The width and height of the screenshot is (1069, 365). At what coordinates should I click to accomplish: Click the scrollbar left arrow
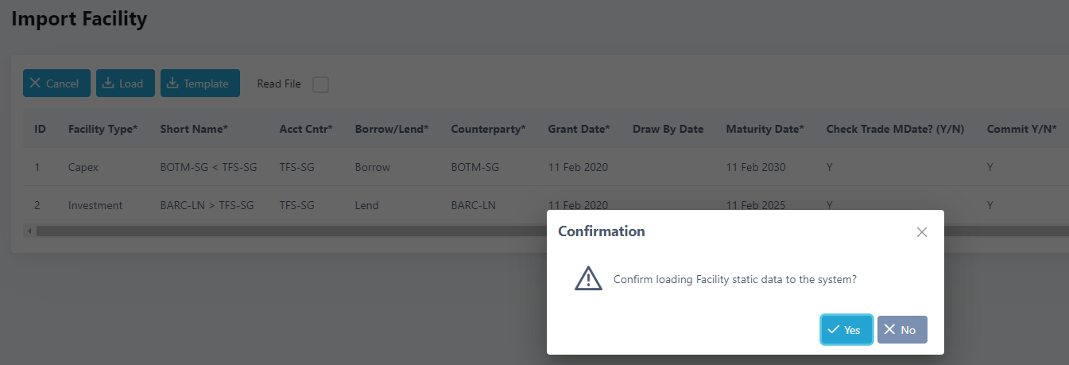coord(30,231)
